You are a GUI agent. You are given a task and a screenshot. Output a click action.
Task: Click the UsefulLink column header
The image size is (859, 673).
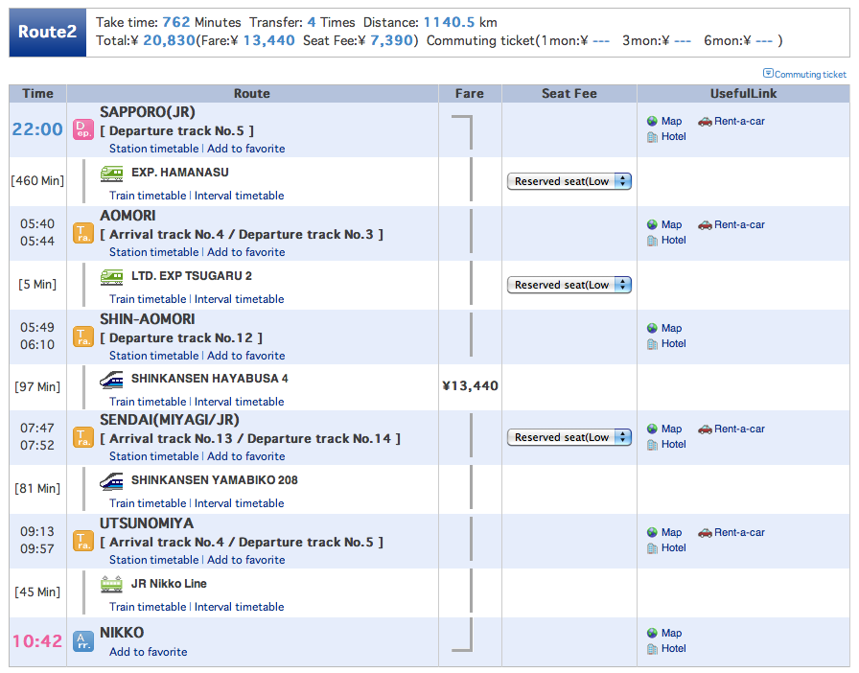[743, 94]
